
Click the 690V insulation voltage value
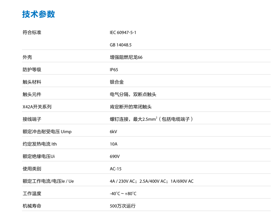pyautogui.click(x=115, y=156)
